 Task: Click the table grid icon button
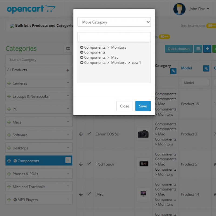[x=198, y=49]
